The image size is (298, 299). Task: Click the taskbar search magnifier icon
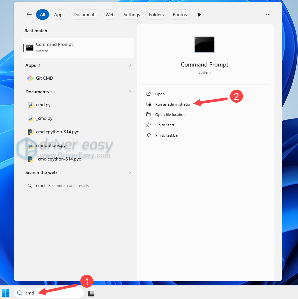click(x=20, y=293)
